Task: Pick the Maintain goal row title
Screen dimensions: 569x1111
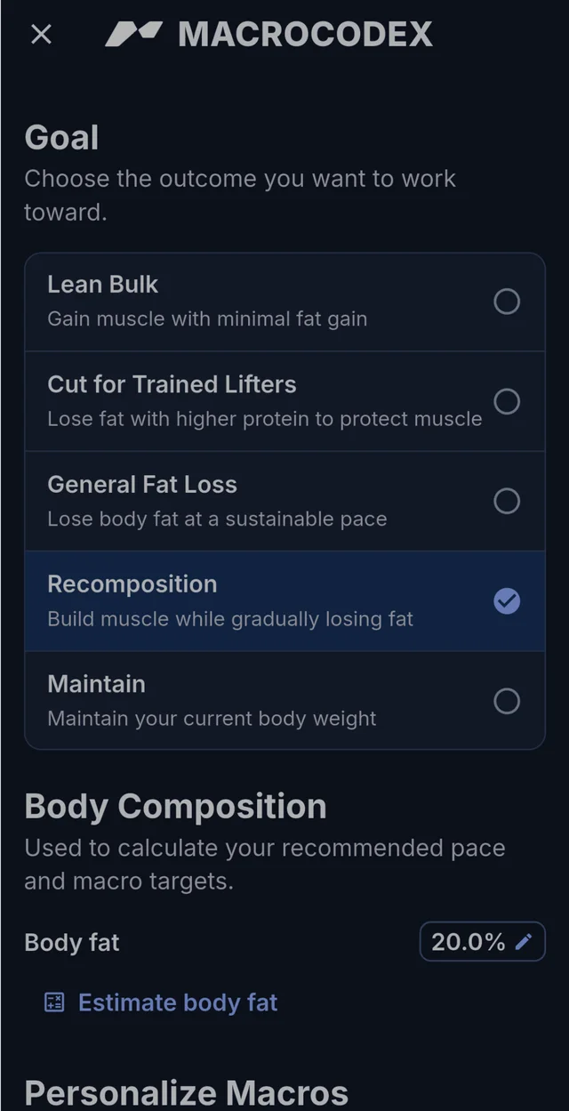Action: click(96, 684)
